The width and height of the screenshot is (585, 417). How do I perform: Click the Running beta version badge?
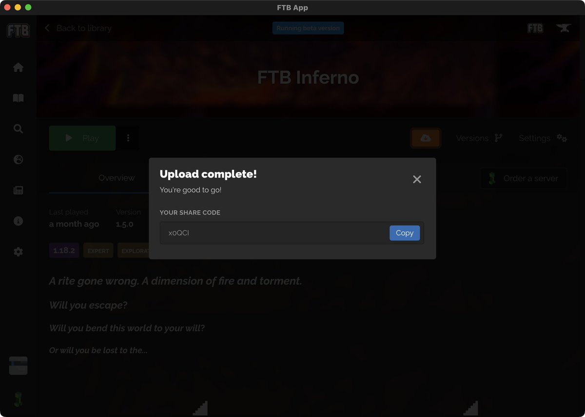pos(308,28)
